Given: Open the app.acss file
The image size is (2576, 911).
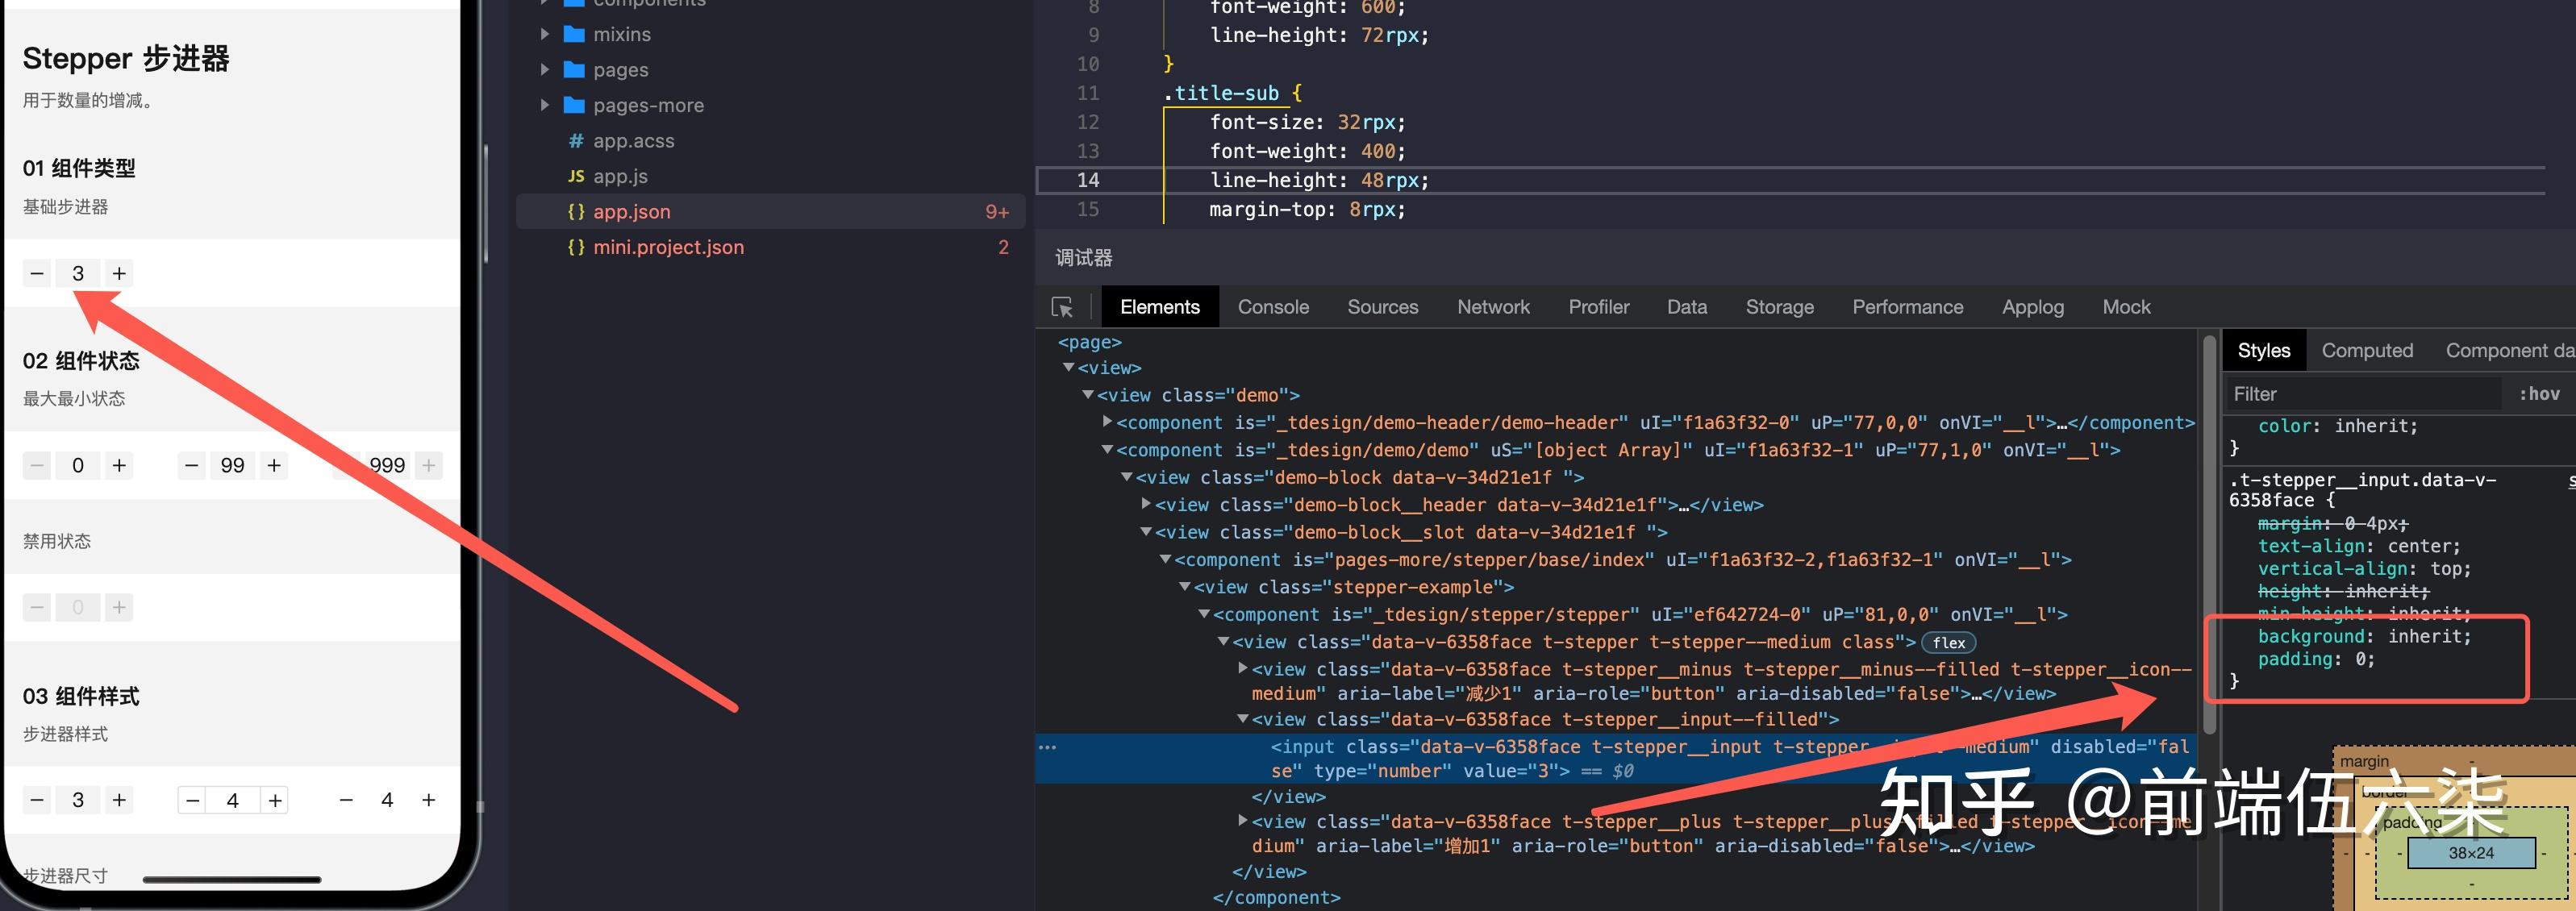Looking at the screenshot, I should (633, 141).
